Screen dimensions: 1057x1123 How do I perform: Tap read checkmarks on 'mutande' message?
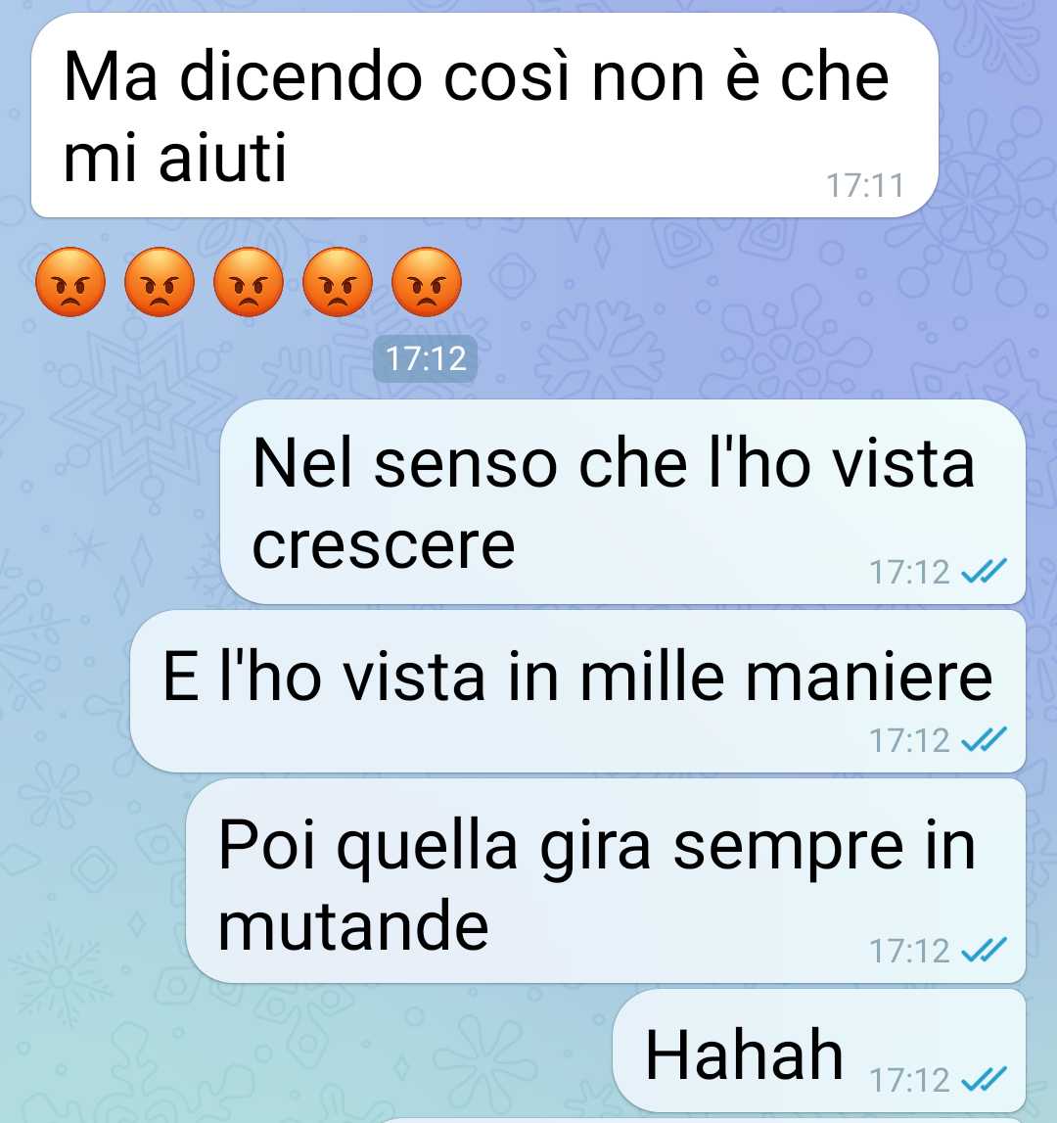coord(984,950)
